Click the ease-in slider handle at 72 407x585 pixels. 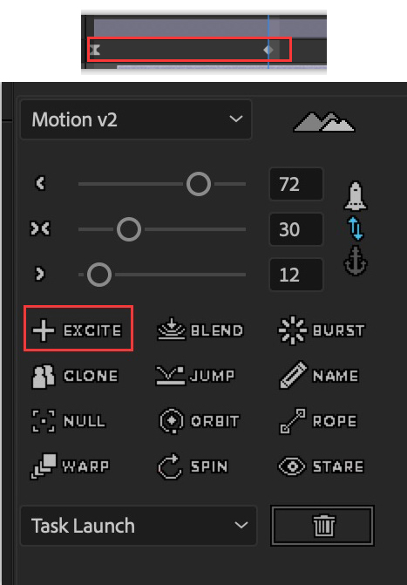pyautogui.click(x=199, y=184)
